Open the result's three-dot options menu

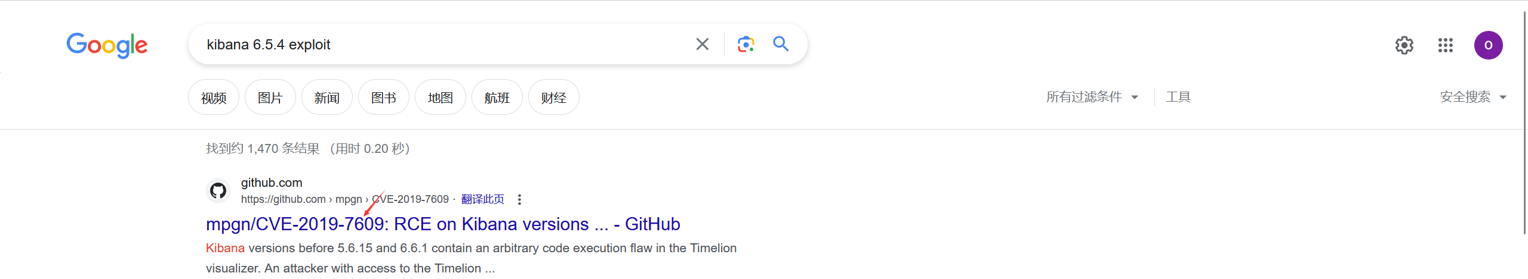click(x=519, y=200)
